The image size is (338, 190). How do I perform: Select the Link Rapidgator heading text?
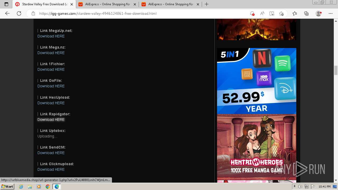[55, 114]
